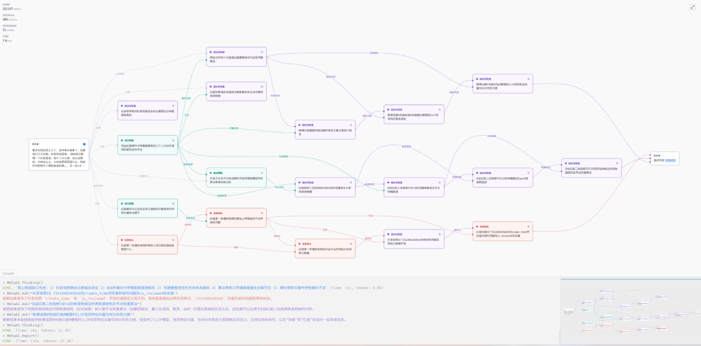Select the CLIP视觉特征聚类报告 node
The image size is (701, 346).
click(x=414, y=114)
